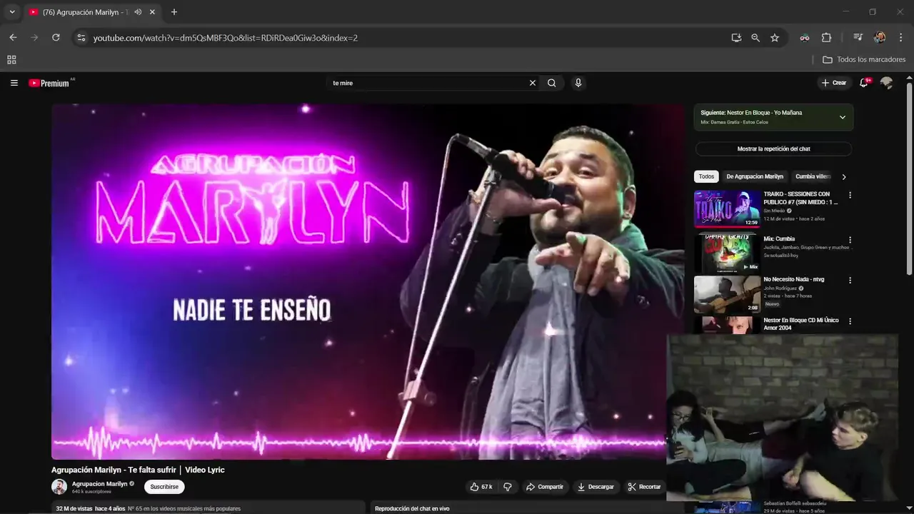Mute tab via speaker icon
This screenshot has height=514, width=914.
tap(138, 12)
